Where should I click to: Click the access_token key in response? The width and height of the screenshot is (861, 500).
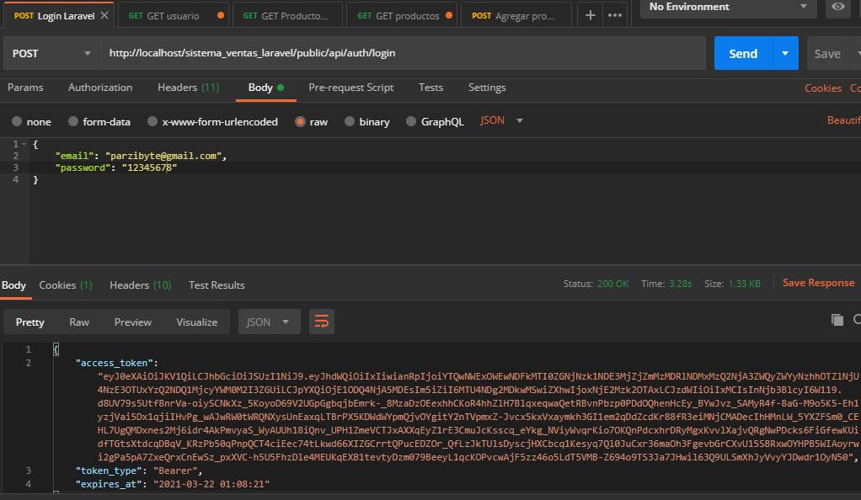(x=115, y=363)
